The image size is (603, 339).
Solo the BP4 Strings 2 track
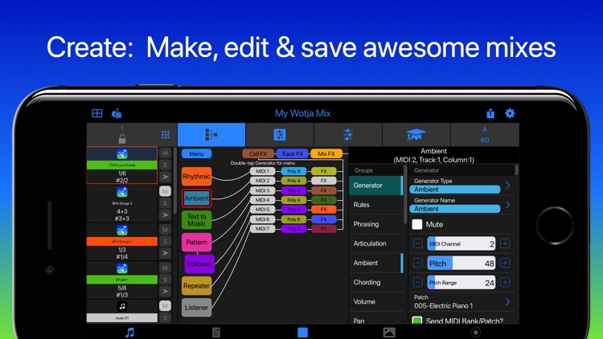(x=165, y=241)
